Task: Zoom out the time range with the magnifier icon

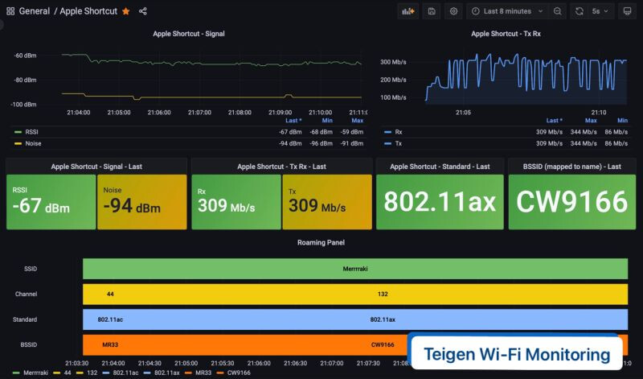Action: click(557, 11)
